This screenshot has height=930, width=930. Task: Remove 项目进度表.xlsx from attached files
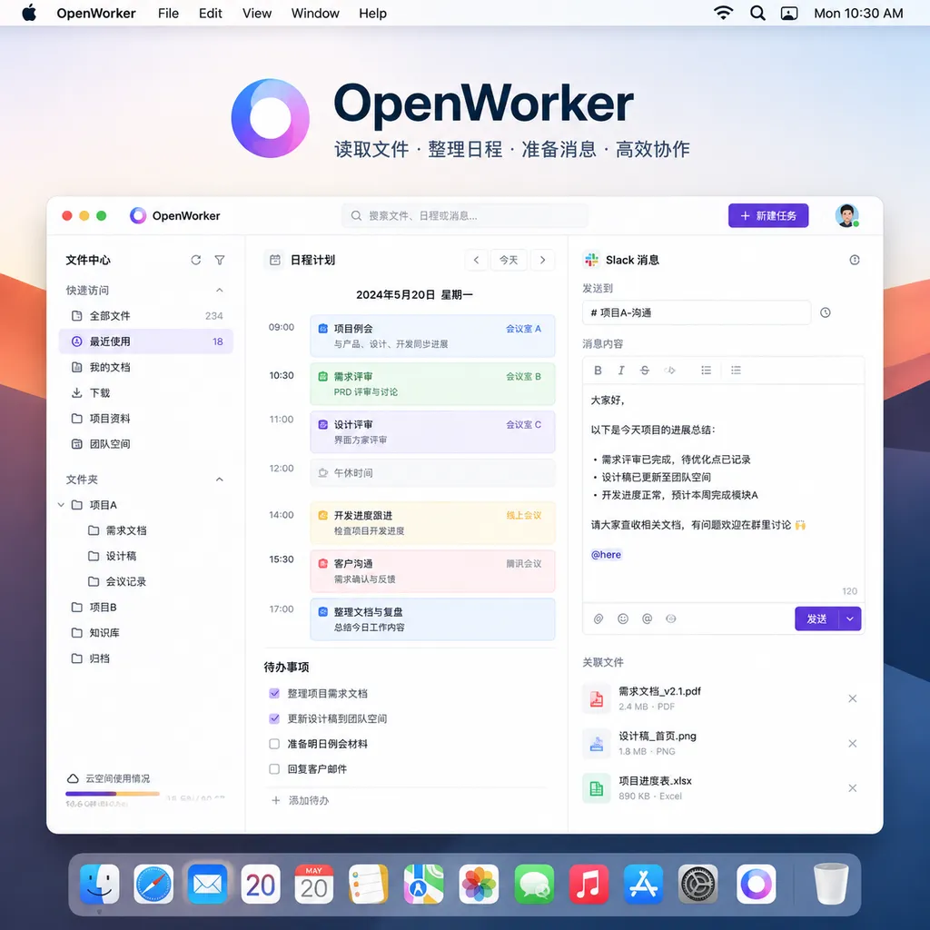(x=852, y=788)
